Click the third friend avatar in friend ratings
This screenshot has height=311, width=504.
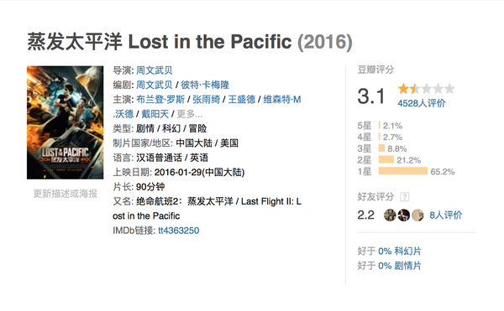click(417, 215)
